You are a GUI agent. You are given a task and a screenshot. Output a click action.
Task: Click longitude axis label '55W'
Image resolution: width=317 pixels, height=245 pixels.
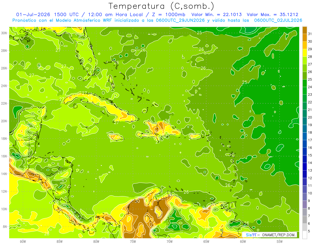tap(280, 242)
